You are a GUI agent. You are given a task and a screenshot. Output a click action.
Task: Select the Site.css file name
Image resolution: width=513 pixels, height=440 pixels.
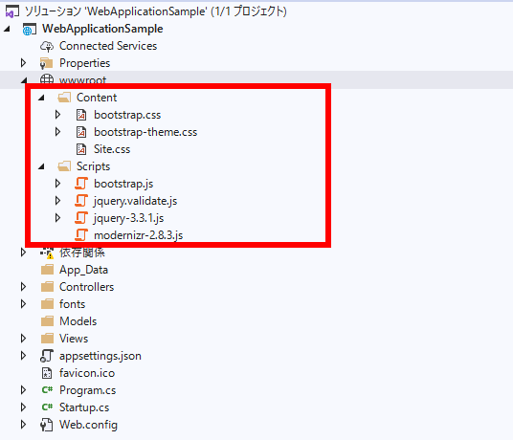point(112,149)
